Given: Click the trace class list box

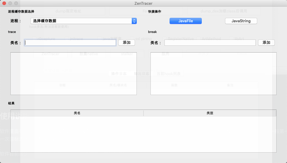Looking at the screenshot, I should tap(74, 74).
